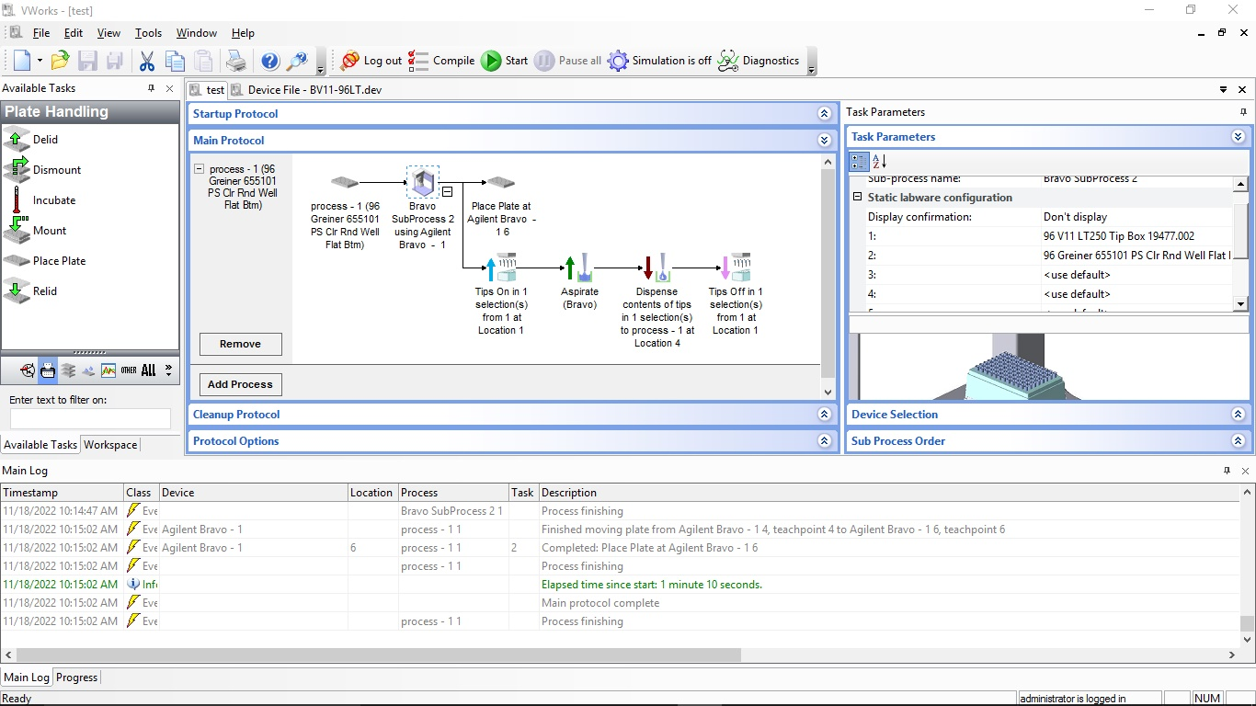The height and width of the screenshot is (706, 1256).
Task: Switch to Workspace tab
Action: pyautogui.click(x=110, y=445)
